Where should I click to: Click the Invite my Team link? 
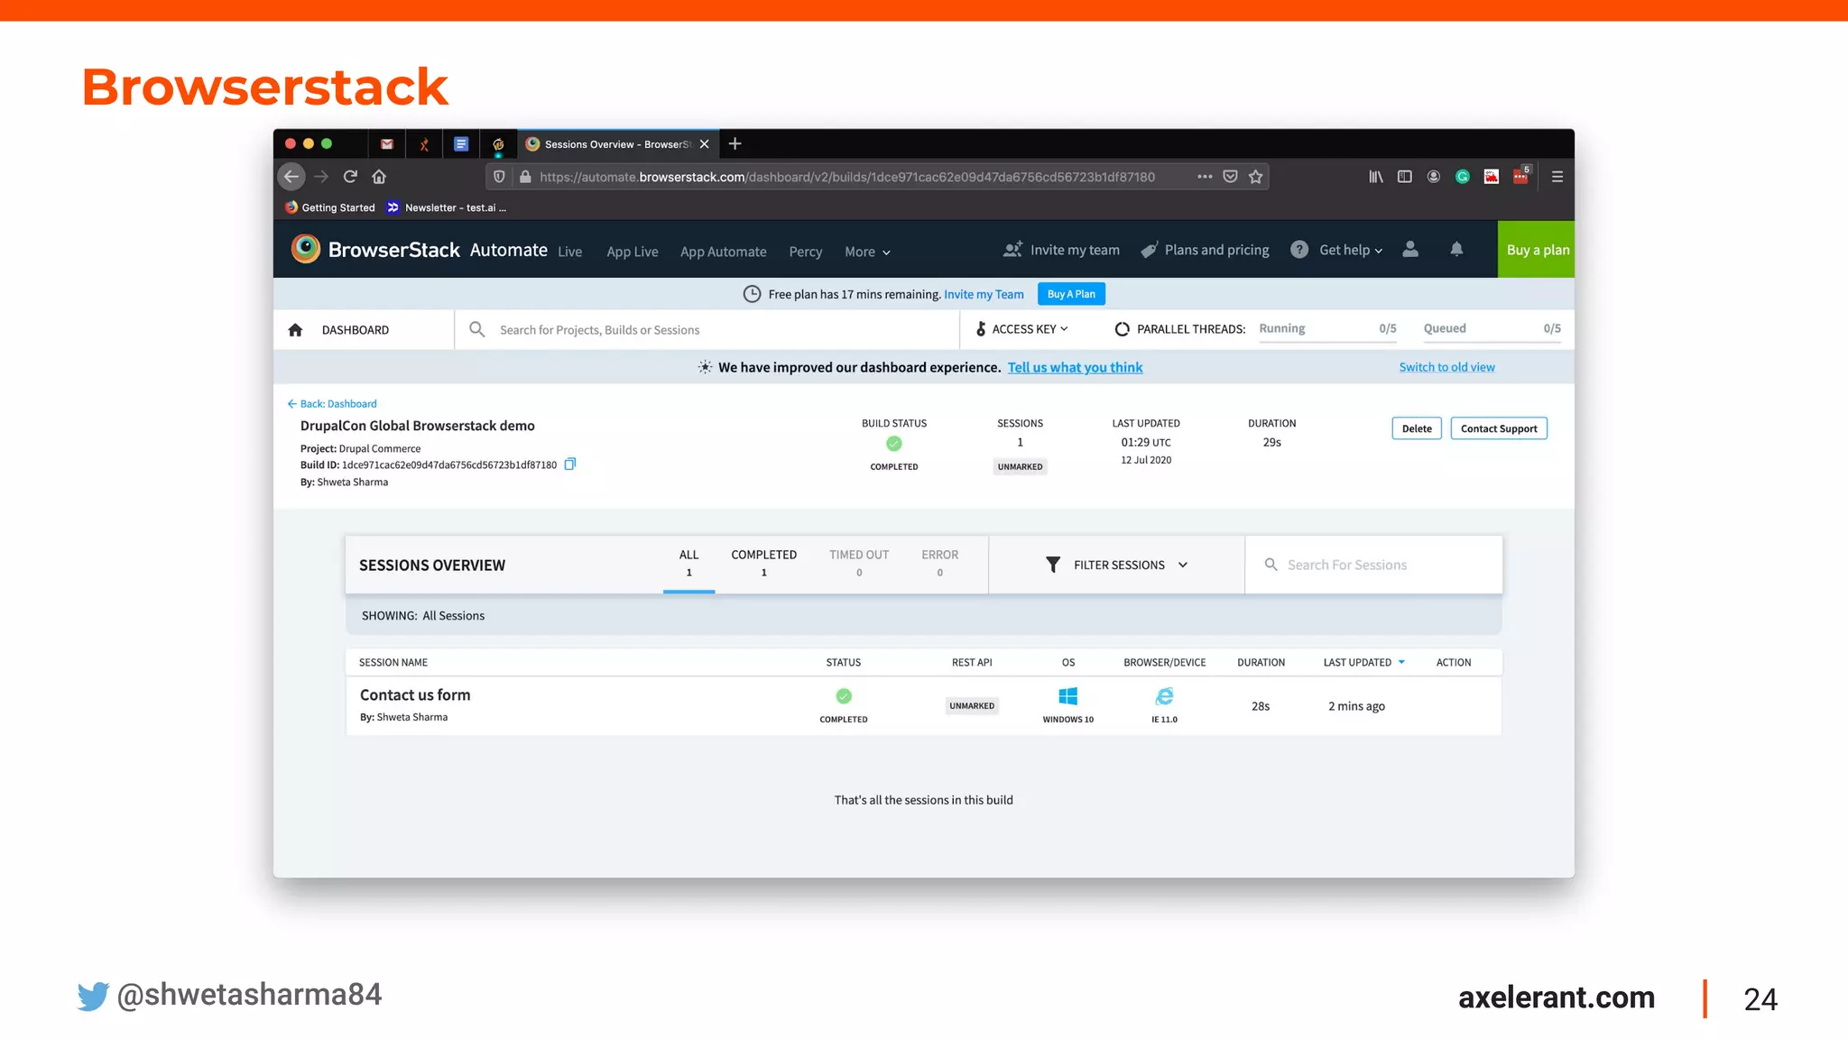[x=984, y=294]
